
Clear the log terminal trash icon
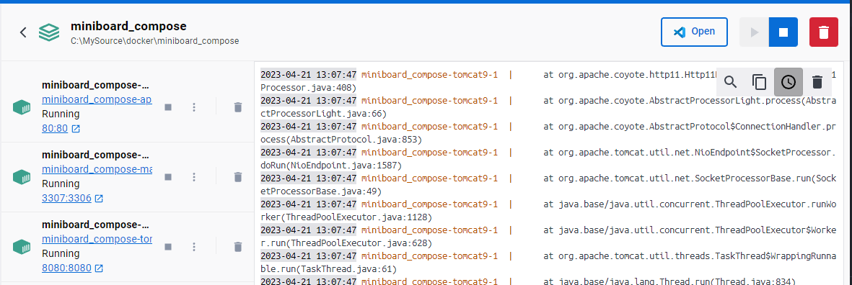pos(817,82)
